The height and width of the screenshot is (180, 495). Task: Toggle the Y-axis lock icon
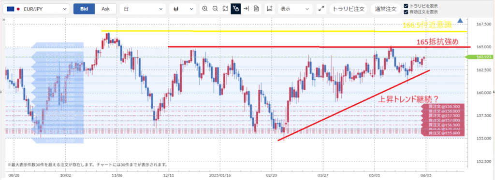pos(235,9)
